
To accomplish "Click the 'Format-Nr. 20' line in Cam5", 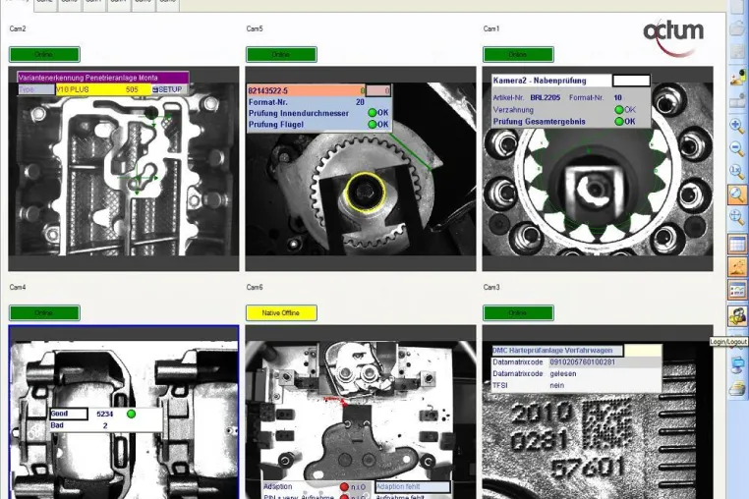I will pos(307,102).
